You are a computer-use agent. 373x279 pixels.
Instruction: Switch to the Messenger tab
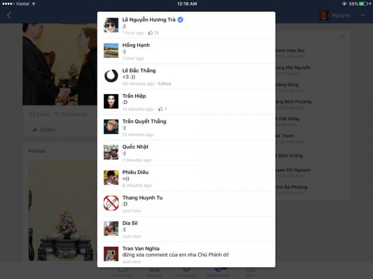pyautogui.click(x=186, y=272)
